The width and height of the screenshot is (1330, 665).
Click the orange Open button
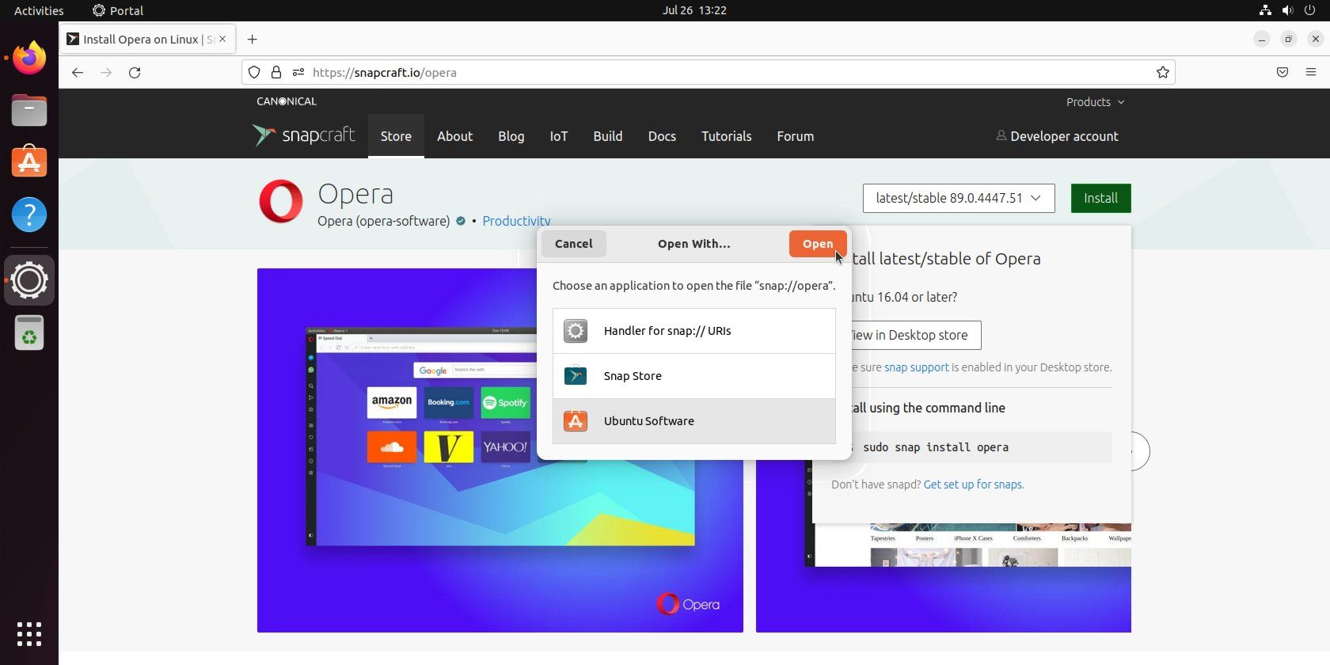[818, 244]
